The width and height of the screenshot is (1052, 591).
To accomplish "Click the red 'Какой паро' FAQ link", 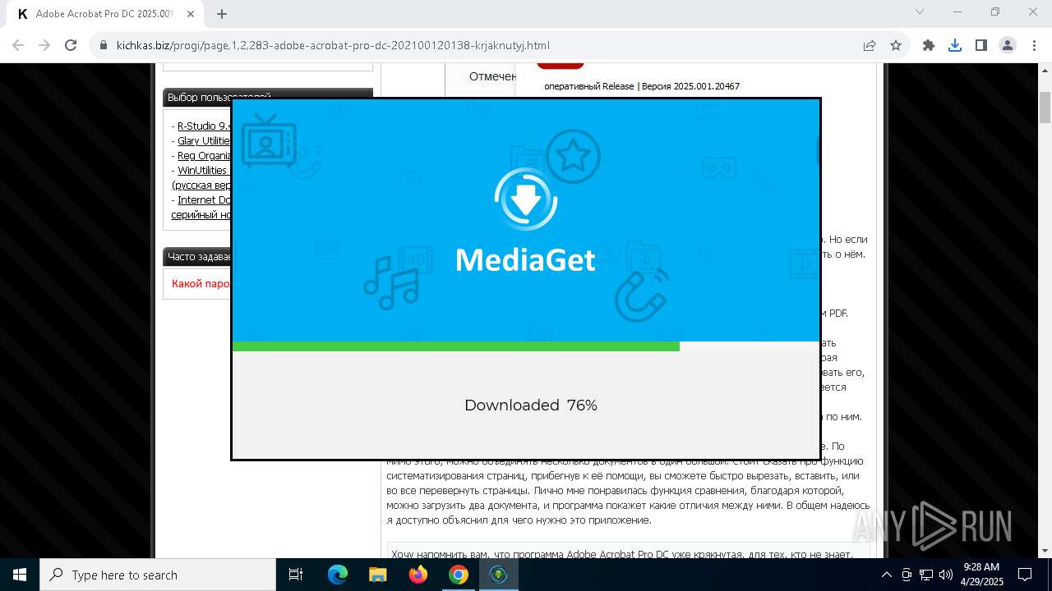I will coord(201,283).
